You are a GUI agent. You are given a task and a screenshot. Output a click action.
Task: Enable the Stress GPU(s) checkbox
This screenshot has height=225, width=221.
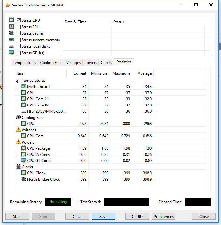pos(19,53)
